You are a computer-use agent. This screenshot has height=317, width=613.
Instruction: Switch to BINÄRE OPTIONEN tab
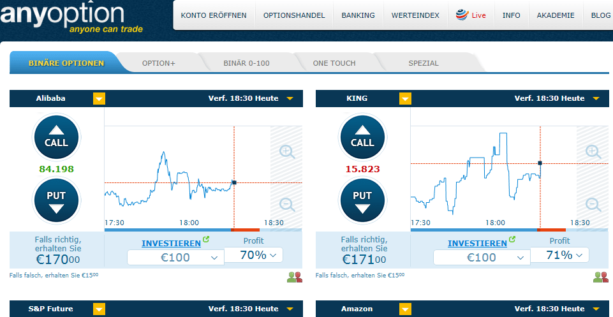tap(66, 63)
